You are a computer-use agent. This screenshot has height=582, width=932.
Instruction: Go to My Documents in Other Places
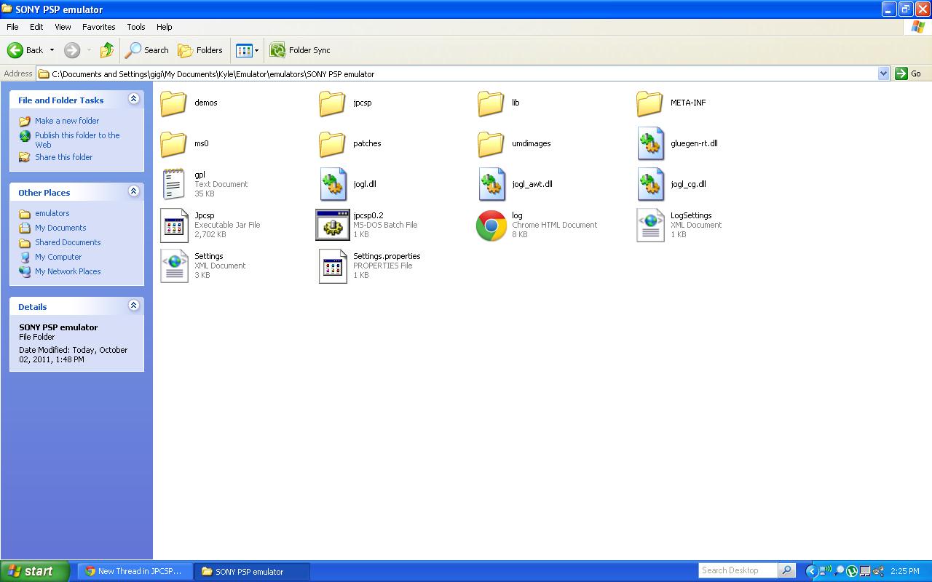tap(60, 228)
